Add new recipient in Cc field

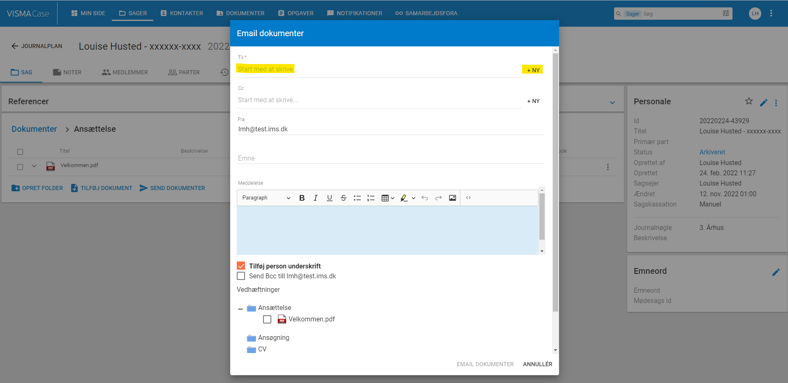533,101
